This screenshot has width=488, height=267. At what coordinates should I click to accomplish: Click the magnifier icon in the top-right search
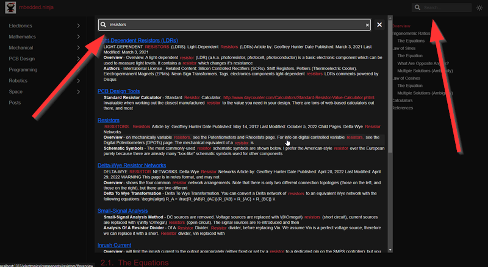point(417,7)
